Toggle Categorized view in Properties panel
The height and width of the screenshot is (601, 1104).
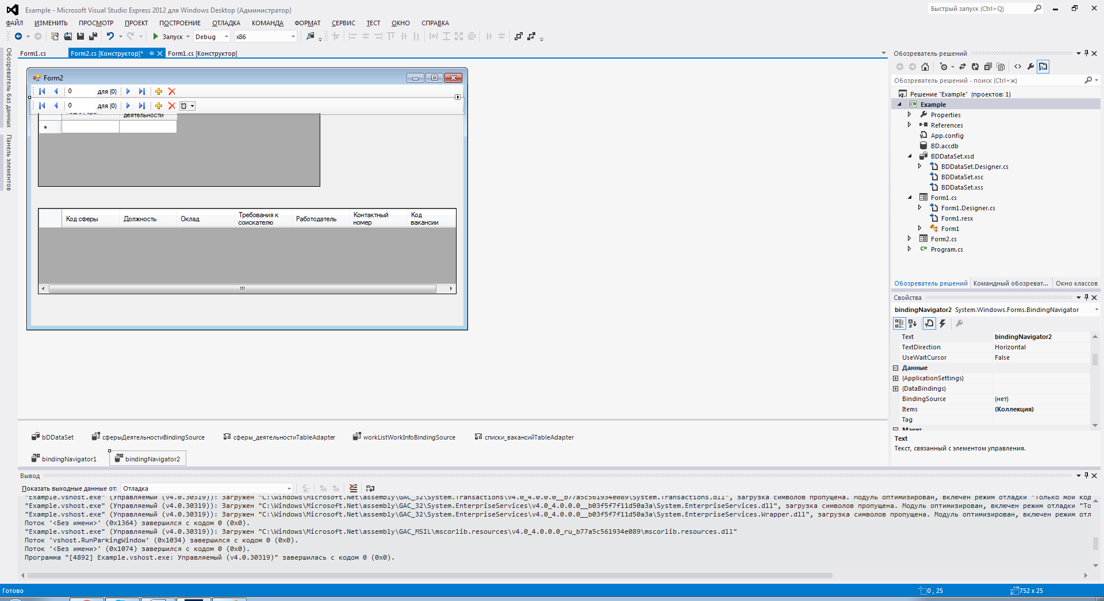(899, 323)
